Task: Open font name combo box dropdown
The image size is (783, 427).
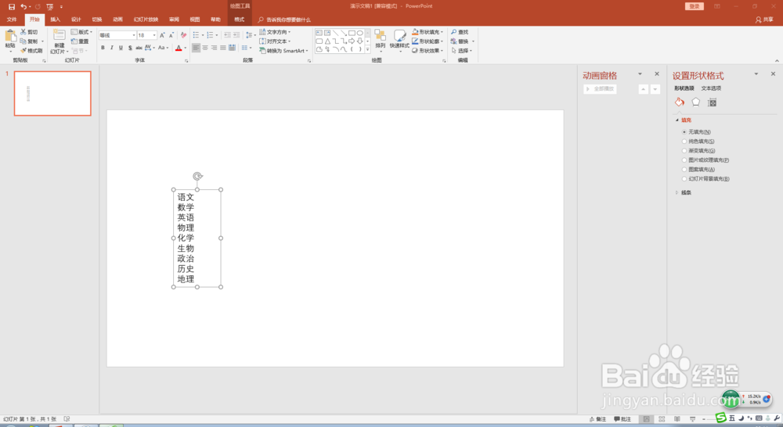Action: pos(133,35)
